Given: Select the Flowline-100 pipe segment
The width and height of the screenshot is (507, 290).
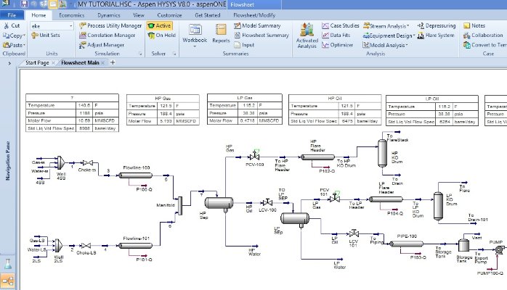Looking at the screenshot, I should coord(136,175).
